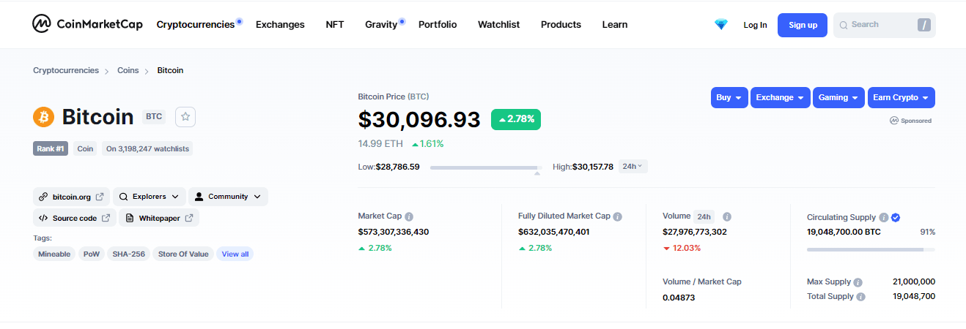966x329 pixels.
Task: Select the SHA-256 tag
Action: [x=129, y=254]
